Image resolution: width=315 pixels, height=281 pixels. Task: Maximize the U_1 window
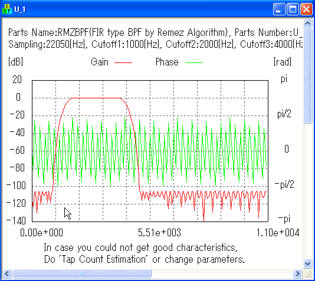point(293,9)
